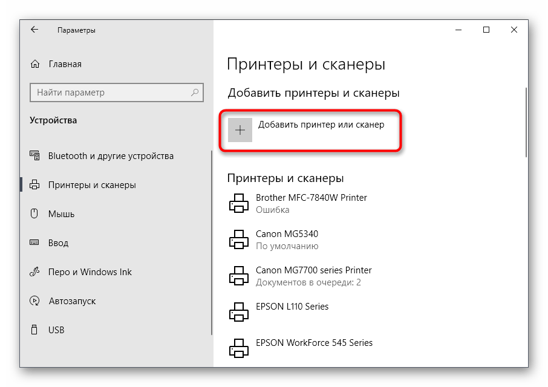This screenshot has width=548, height=387.
Task: Click the pen icon for Перо и Windows Ink
Action: point(34,272)
